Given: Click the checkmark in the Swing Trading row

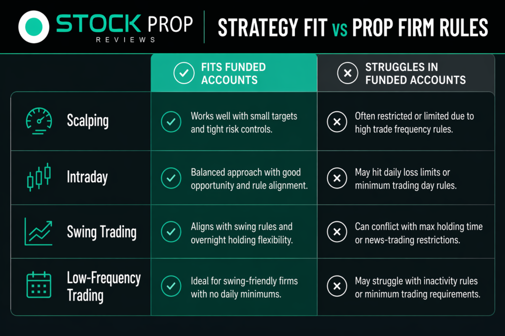Looking at the screenshot, I should 171,232.
